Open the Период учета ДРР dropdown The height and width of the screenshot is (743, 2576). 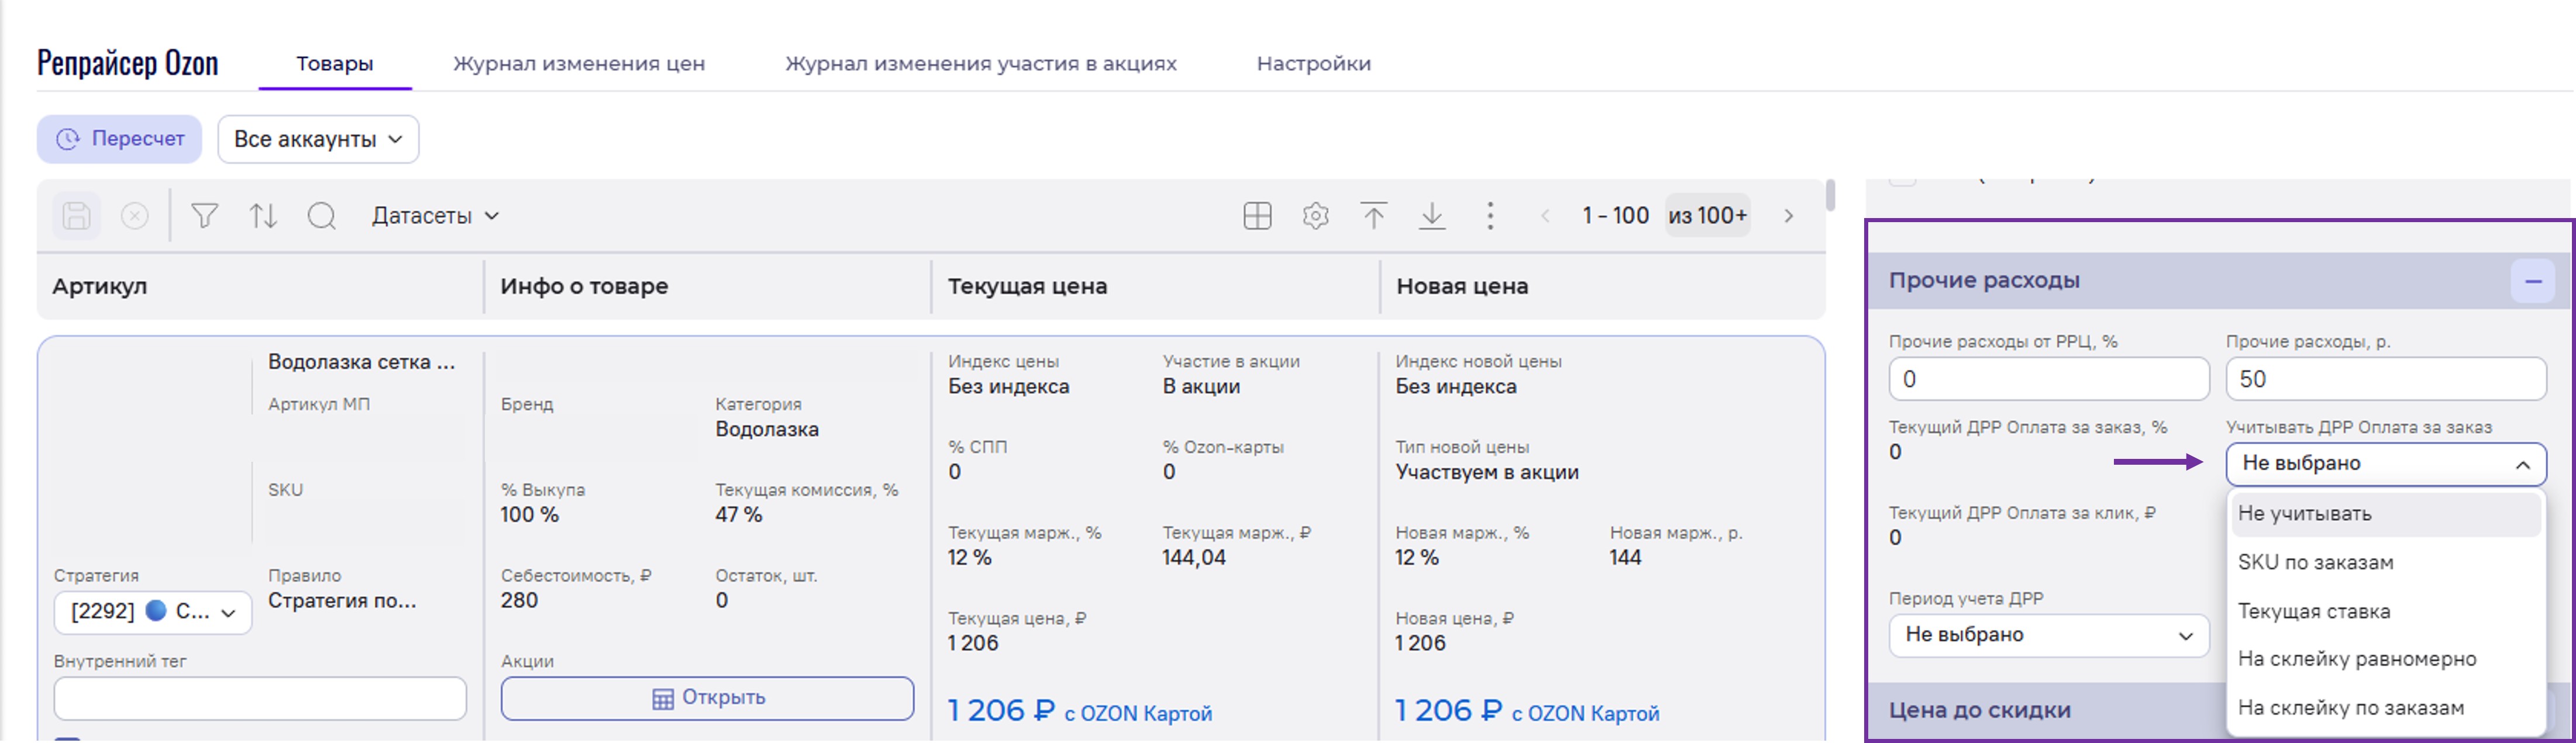(x=2048, y=635)
